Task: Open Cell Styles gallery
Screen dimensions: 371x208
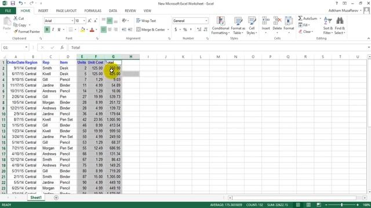Action: click(252, 25)
